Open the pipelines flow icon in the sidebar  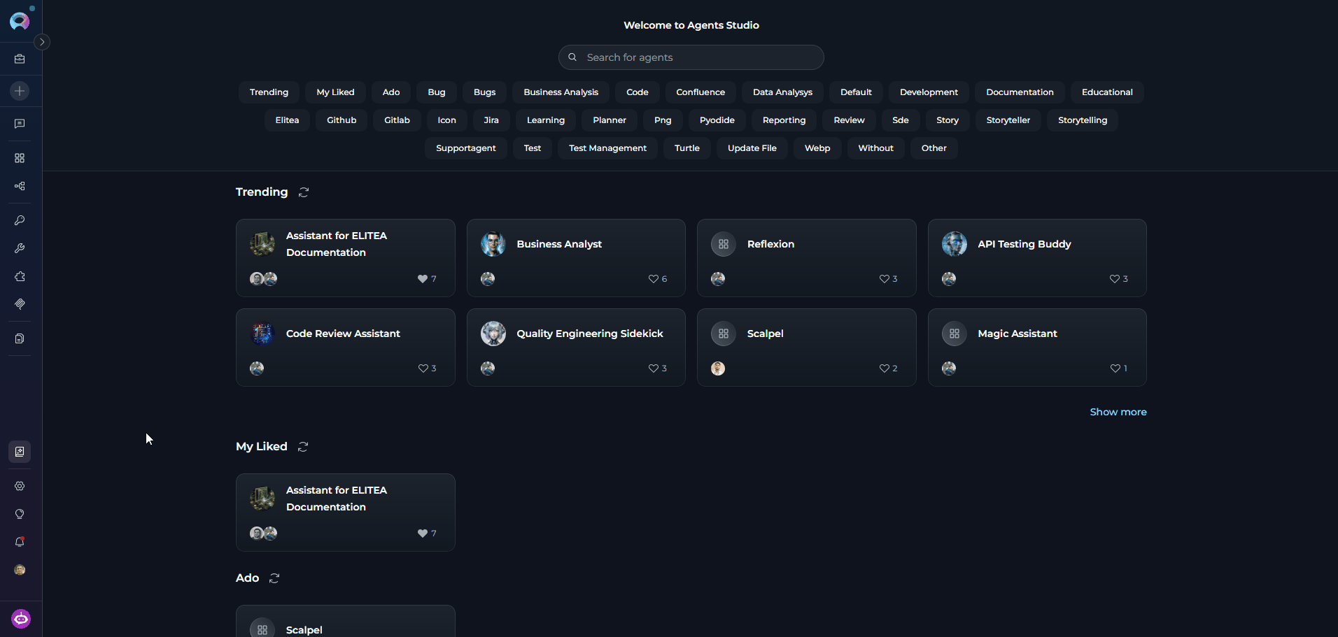[x=20, y=186]
